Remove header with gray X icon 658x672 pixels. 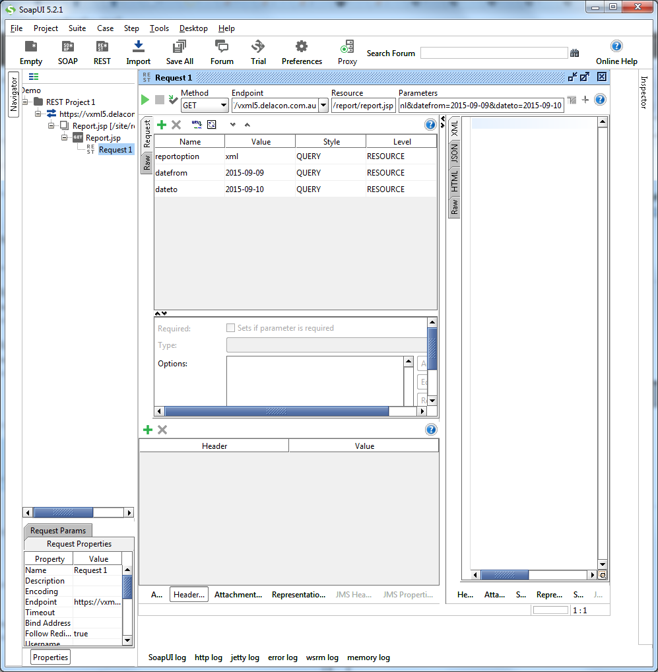point(162,430)
